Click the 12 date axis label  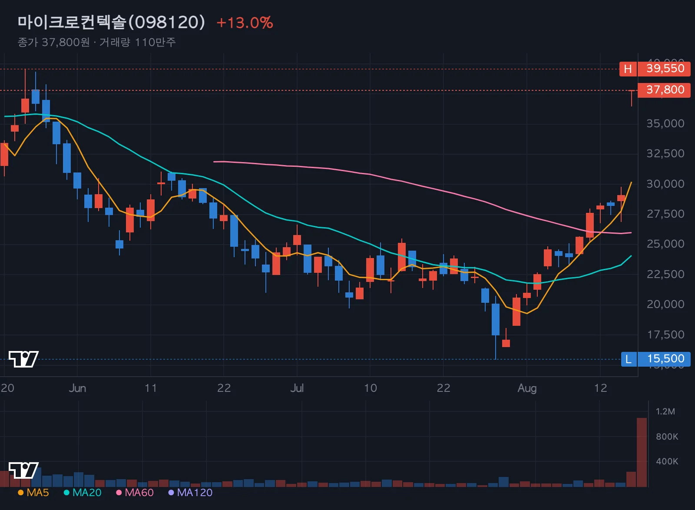point(600,388)
